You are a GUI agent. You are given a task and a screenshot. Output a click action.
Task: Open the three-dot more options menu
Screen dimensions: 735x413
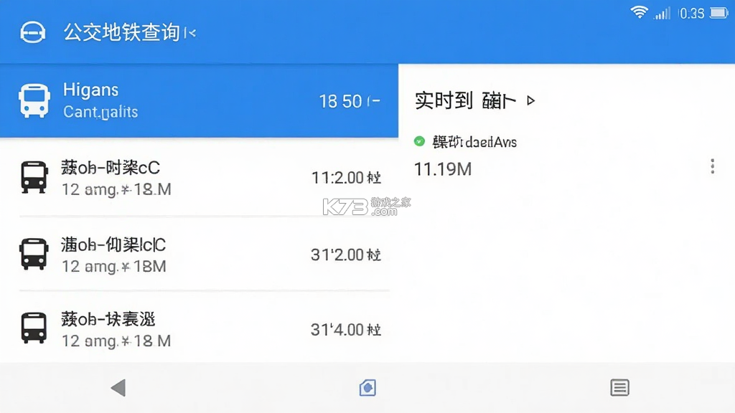(x=713, y=166)
